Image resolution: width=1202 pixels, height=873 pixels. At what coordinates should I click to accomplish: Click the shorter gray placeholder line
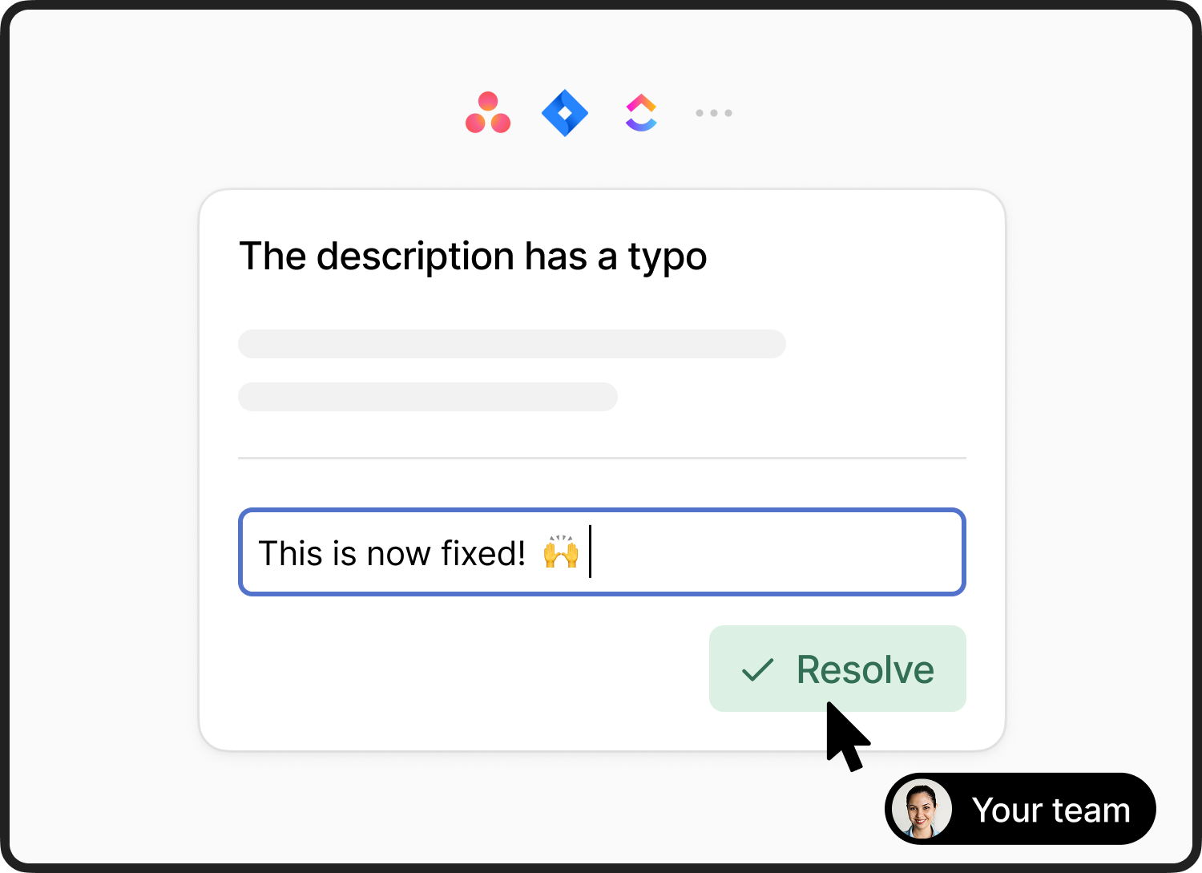click(x=428, y=397)
